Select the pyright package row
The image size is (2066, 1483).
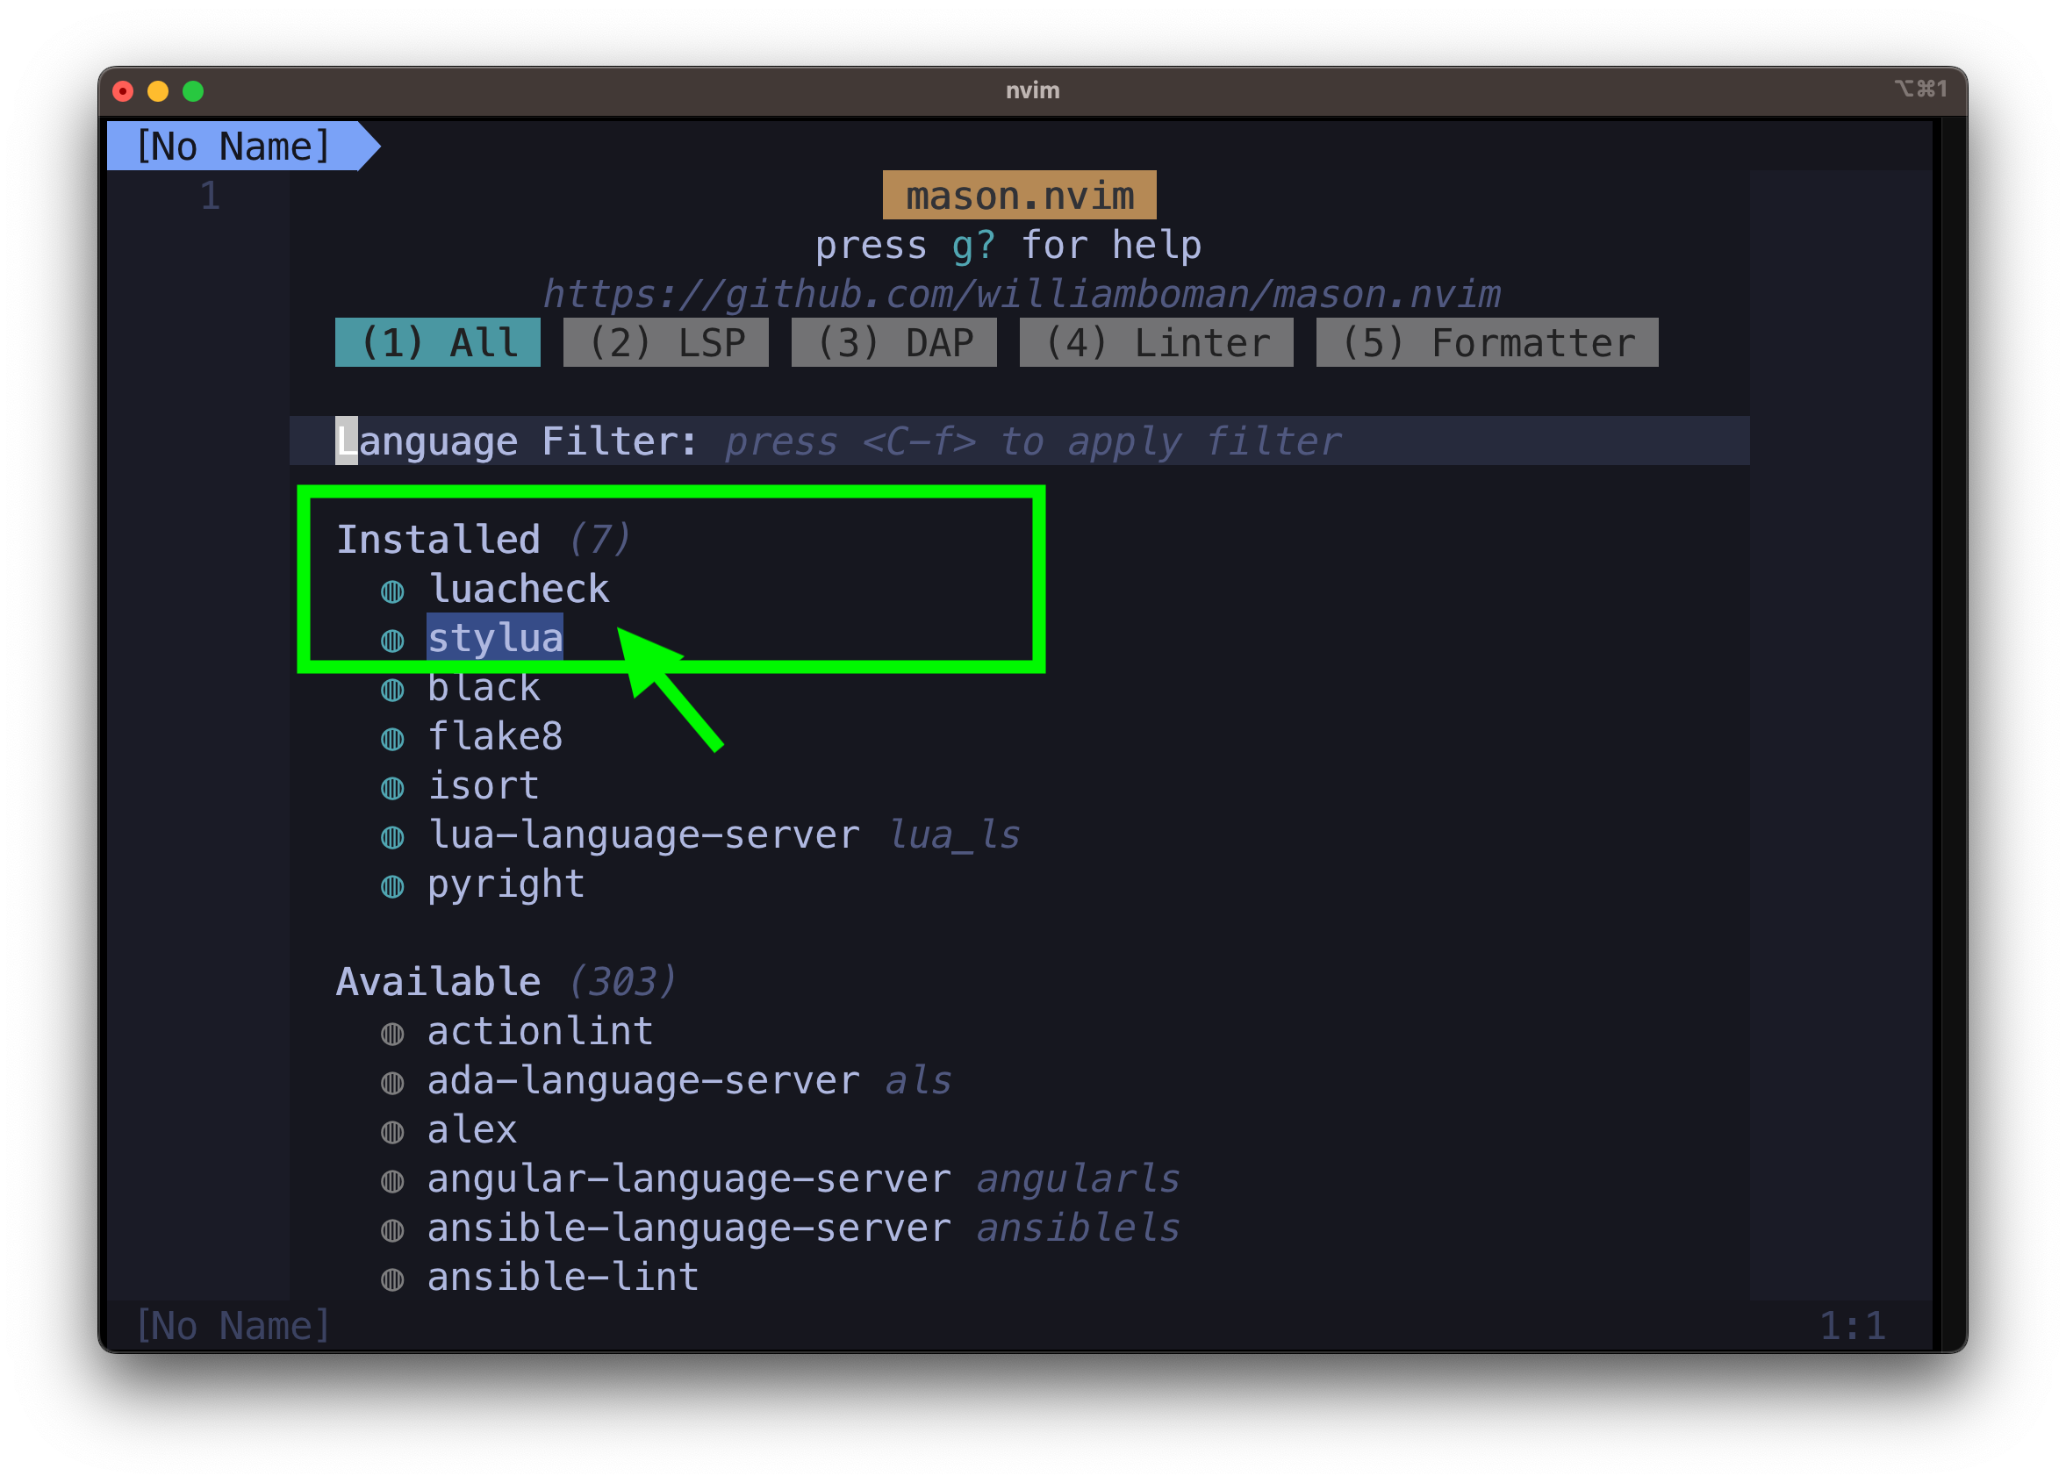tap(506, 884)
